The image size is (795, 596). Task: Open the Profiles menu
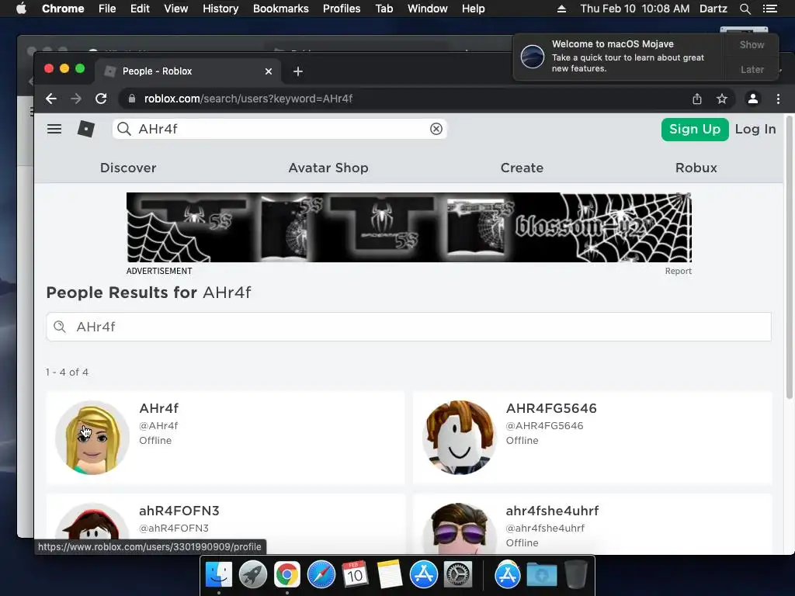pyautogui.click(x=342, y=9)
